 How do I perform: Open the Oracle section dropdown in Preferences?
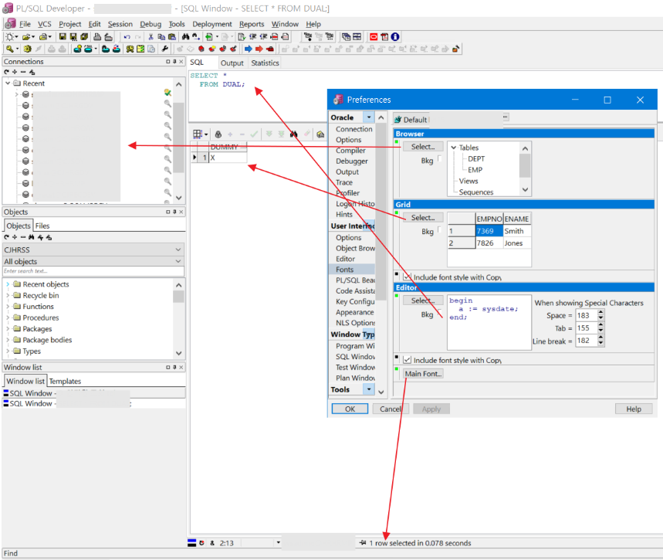369,117
